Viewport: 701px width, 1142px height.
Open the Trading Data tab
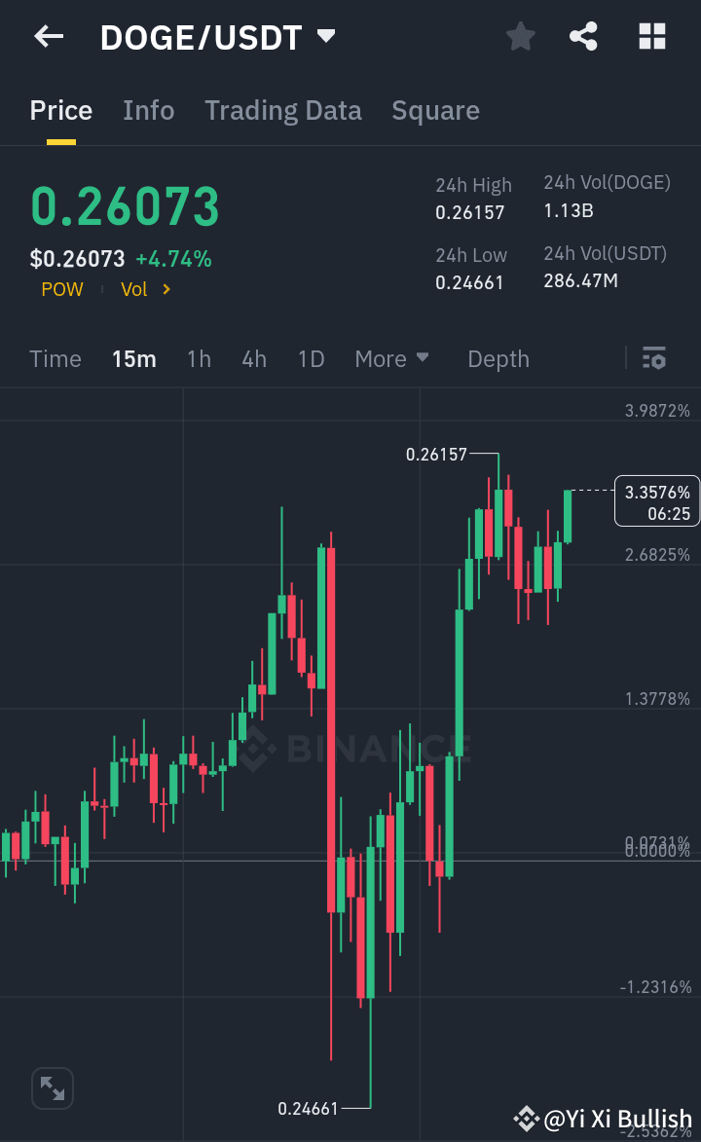pos(282,110)
